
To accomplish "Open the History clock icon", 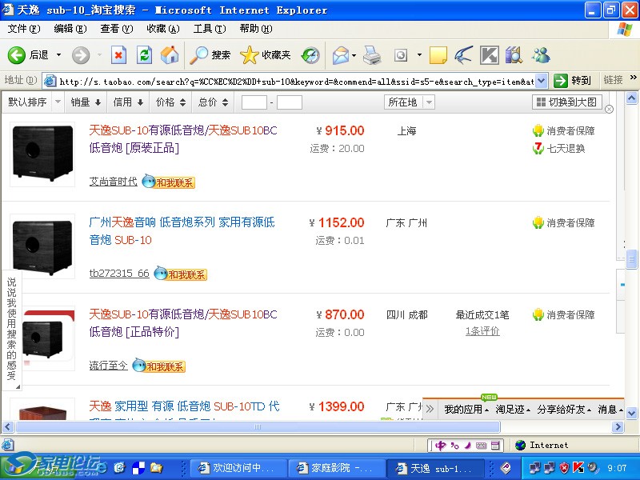I will point(310,55).
